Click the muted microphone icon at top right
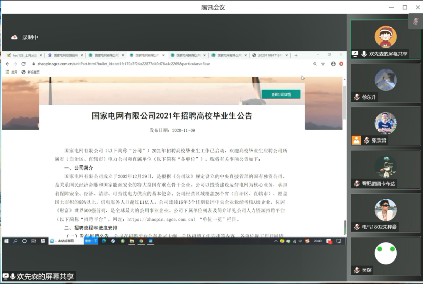 click(x=416, y=21)
